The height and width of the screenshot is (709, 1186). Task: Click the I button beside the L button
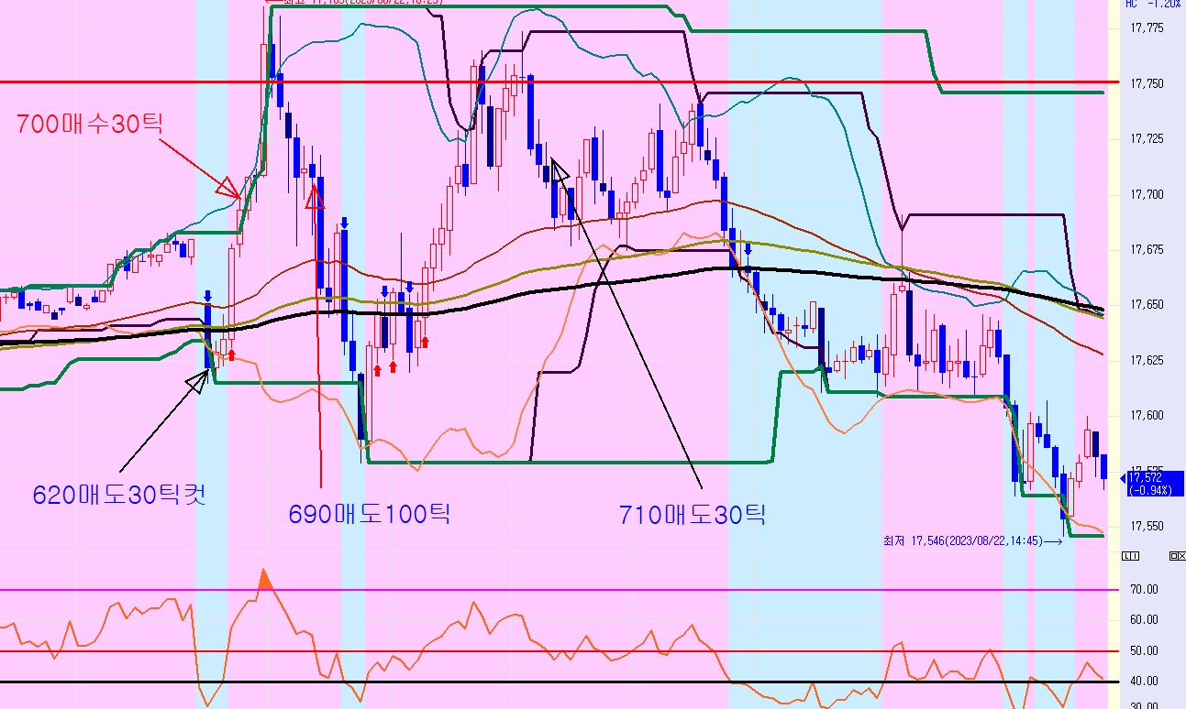pos(1135,556)
